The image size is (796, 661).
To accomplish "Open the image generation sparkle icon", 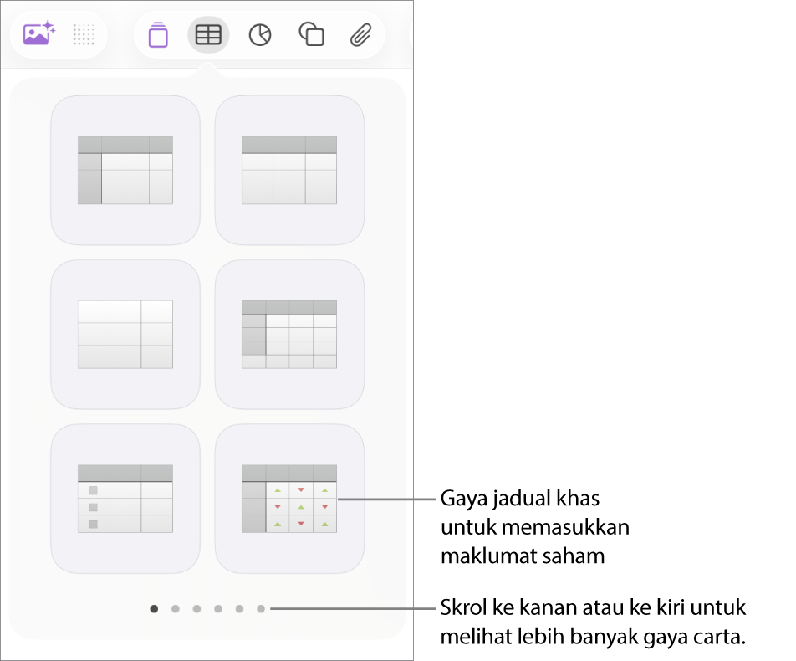I will (38, 34).
